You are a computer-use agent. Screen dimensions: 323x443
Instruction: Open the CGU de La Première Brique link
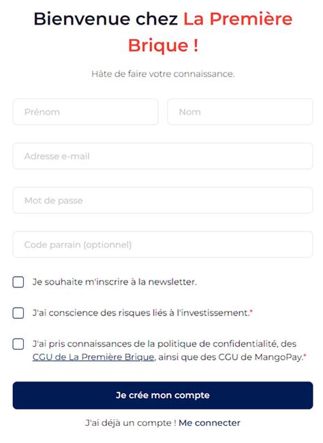[93, 357]
